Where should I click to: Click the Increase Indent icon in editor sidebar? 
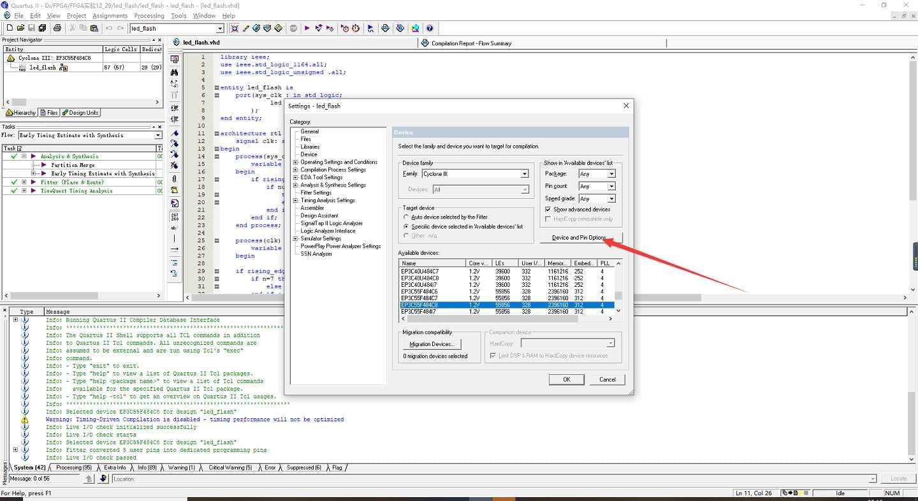pos(175,108)
